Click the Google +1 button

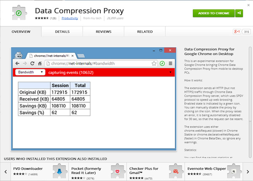pos(237,32)
